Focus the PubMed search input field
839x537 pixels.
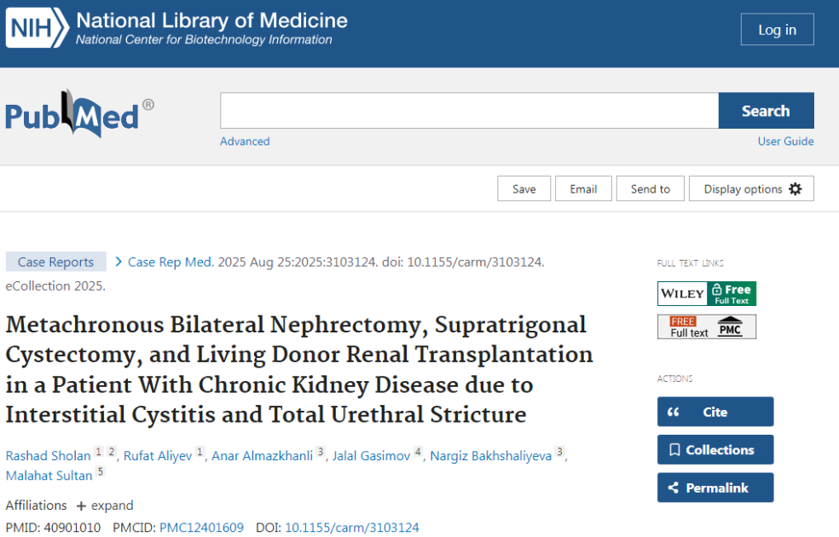click(469, 111)
